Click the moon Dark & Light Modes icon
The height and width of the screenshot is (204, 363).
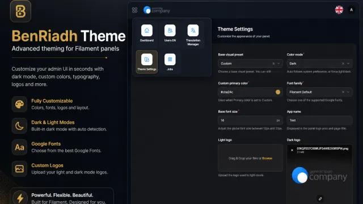[19, 126]
